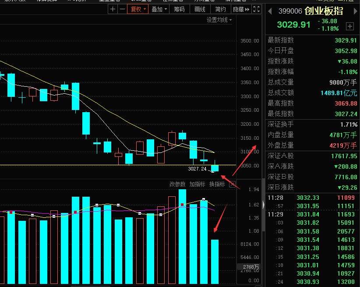Image resolution: width=360 pixels, height=287 pixels.
Task: Click the 深证B股 value 7716.08
Action: (x=346, y=177)
